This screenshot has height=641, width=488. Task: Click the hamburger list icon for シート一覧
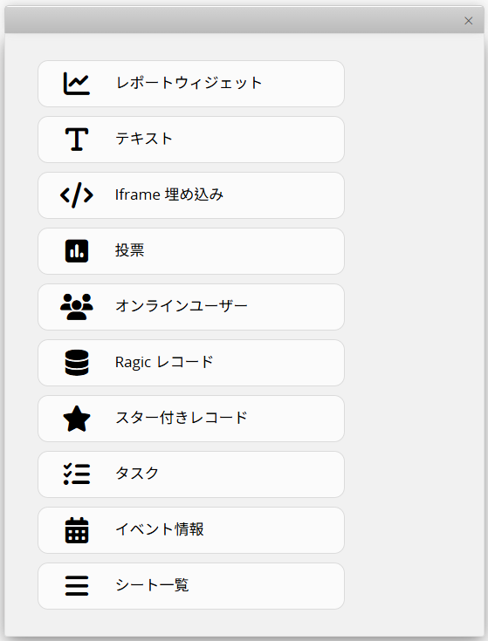click(77, 586)
